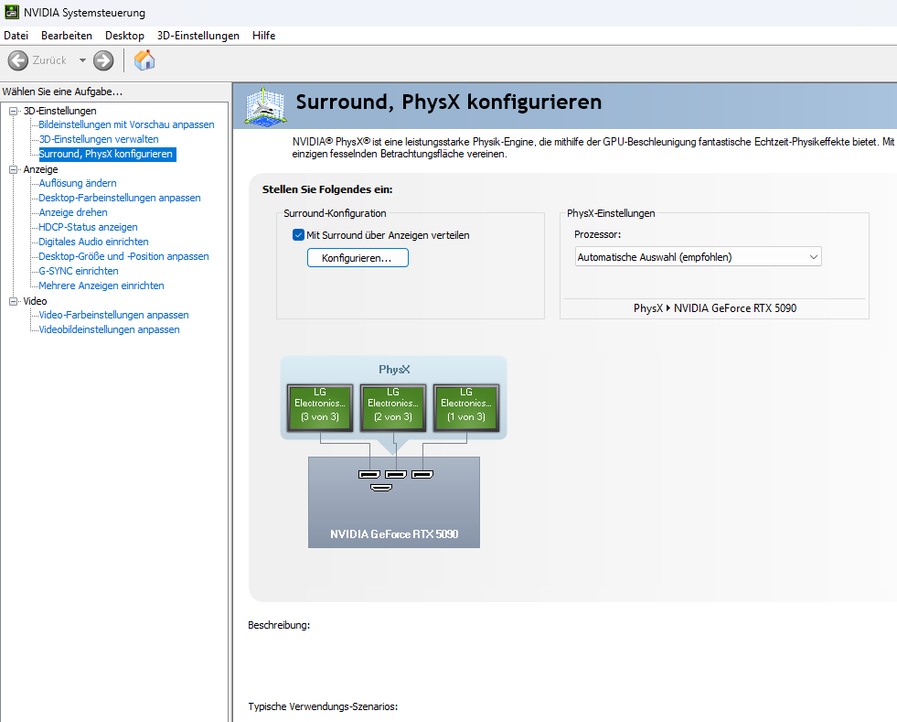This screenshot has height=722, width=897.
Task: Click the PhysX label above monitors
Action: pos(394,370)
